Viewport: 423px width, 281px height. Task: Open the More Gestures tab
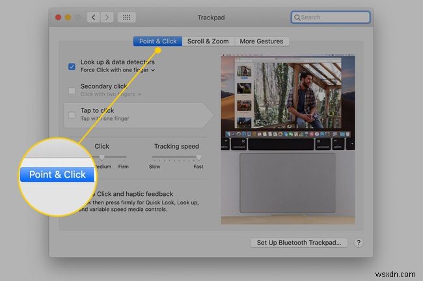[x=262, y=42]
